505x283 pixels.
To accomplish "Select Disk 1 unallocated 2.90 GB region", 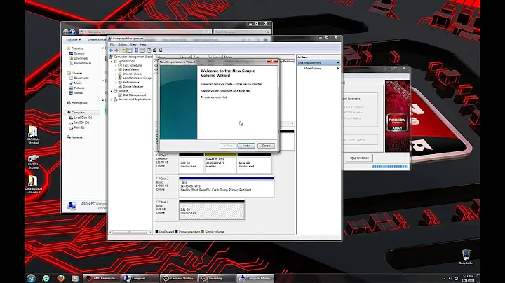I will [191, 165].
